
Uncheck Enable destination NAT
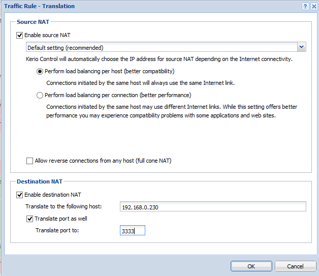coord(19,195)
